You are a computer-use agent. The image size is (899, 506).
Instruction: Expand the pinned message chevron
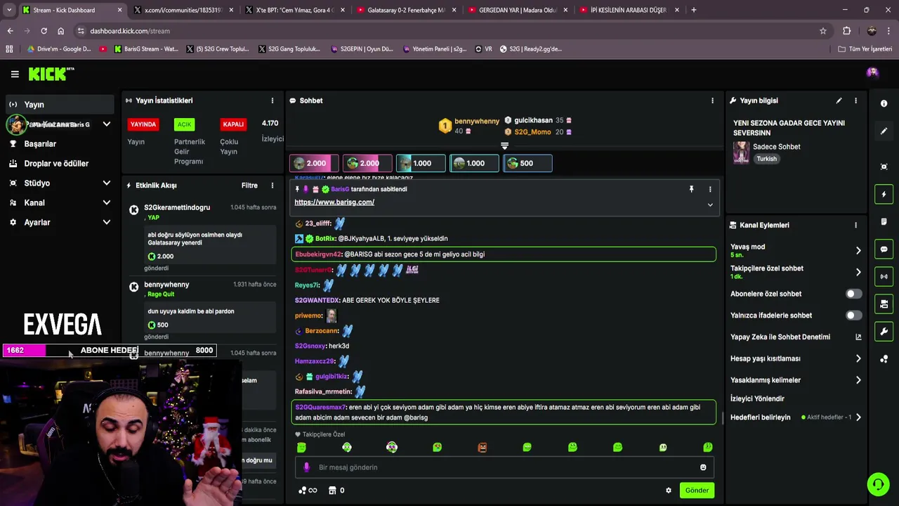click(x=710, y=205)
